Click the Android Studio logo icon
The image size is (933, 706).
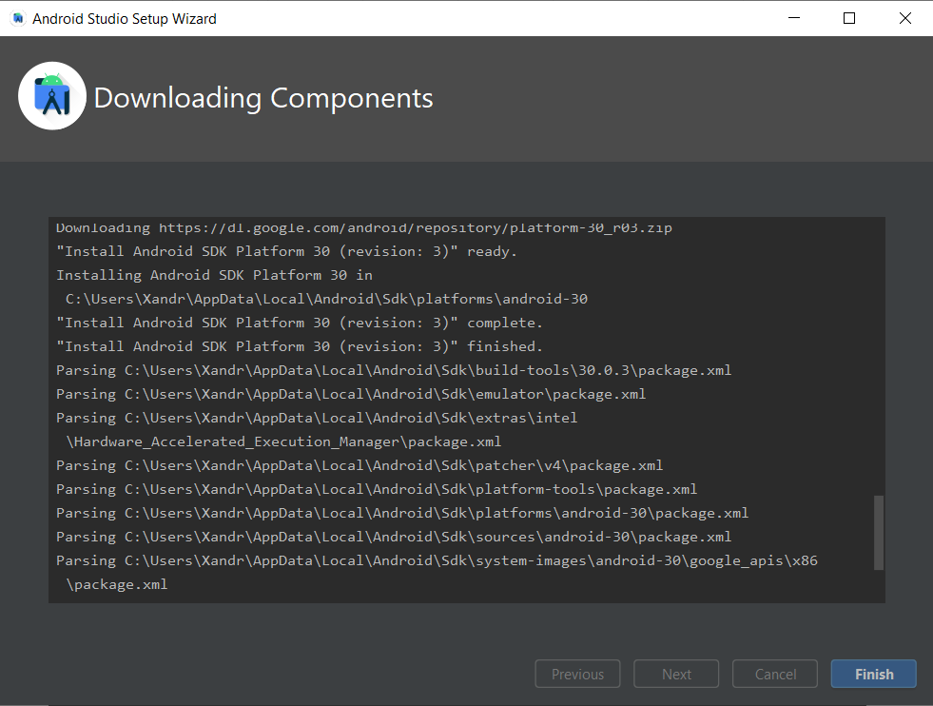pyautogui.click(x=51, y=95)
